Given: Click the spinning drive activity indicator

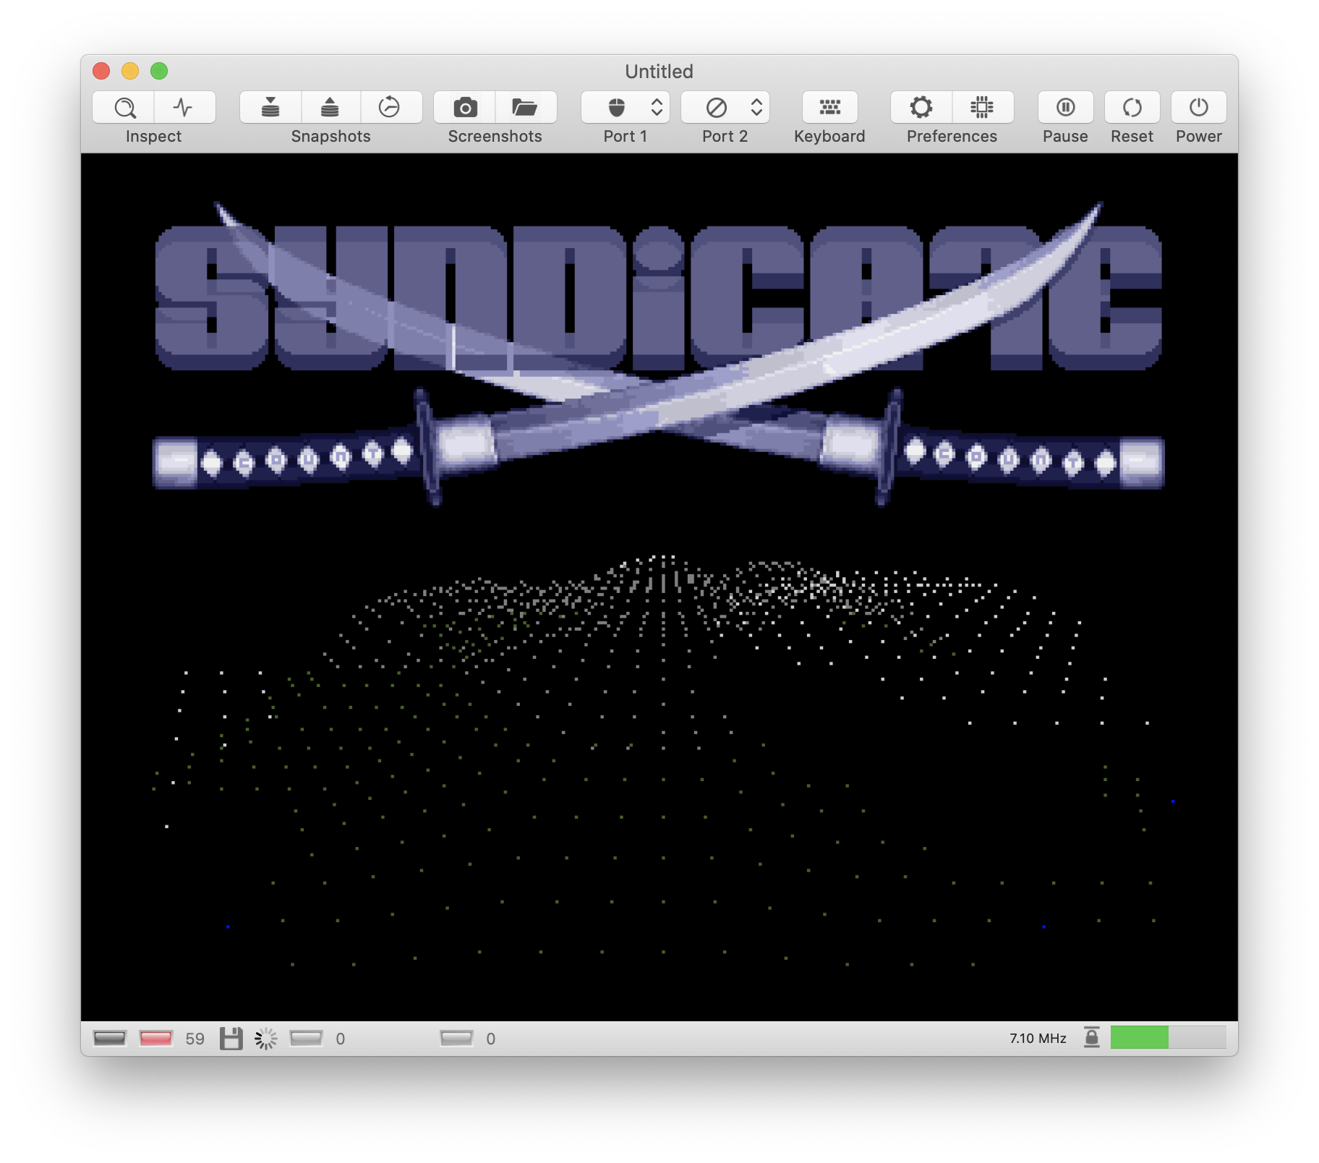Looking at the screenshot, I should tap(266, 1039).
